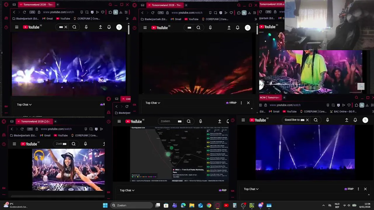Viewport: 374px width, 210px height.
Task: Click 25XP button in bottom-right chat header
Action: tap(349, 189)
